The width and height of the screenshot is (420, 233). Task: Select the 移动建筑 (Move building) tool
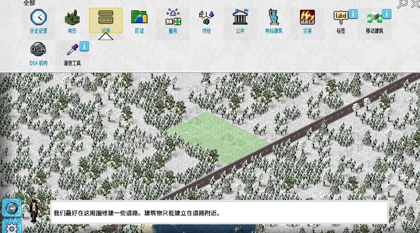(374, 18)
